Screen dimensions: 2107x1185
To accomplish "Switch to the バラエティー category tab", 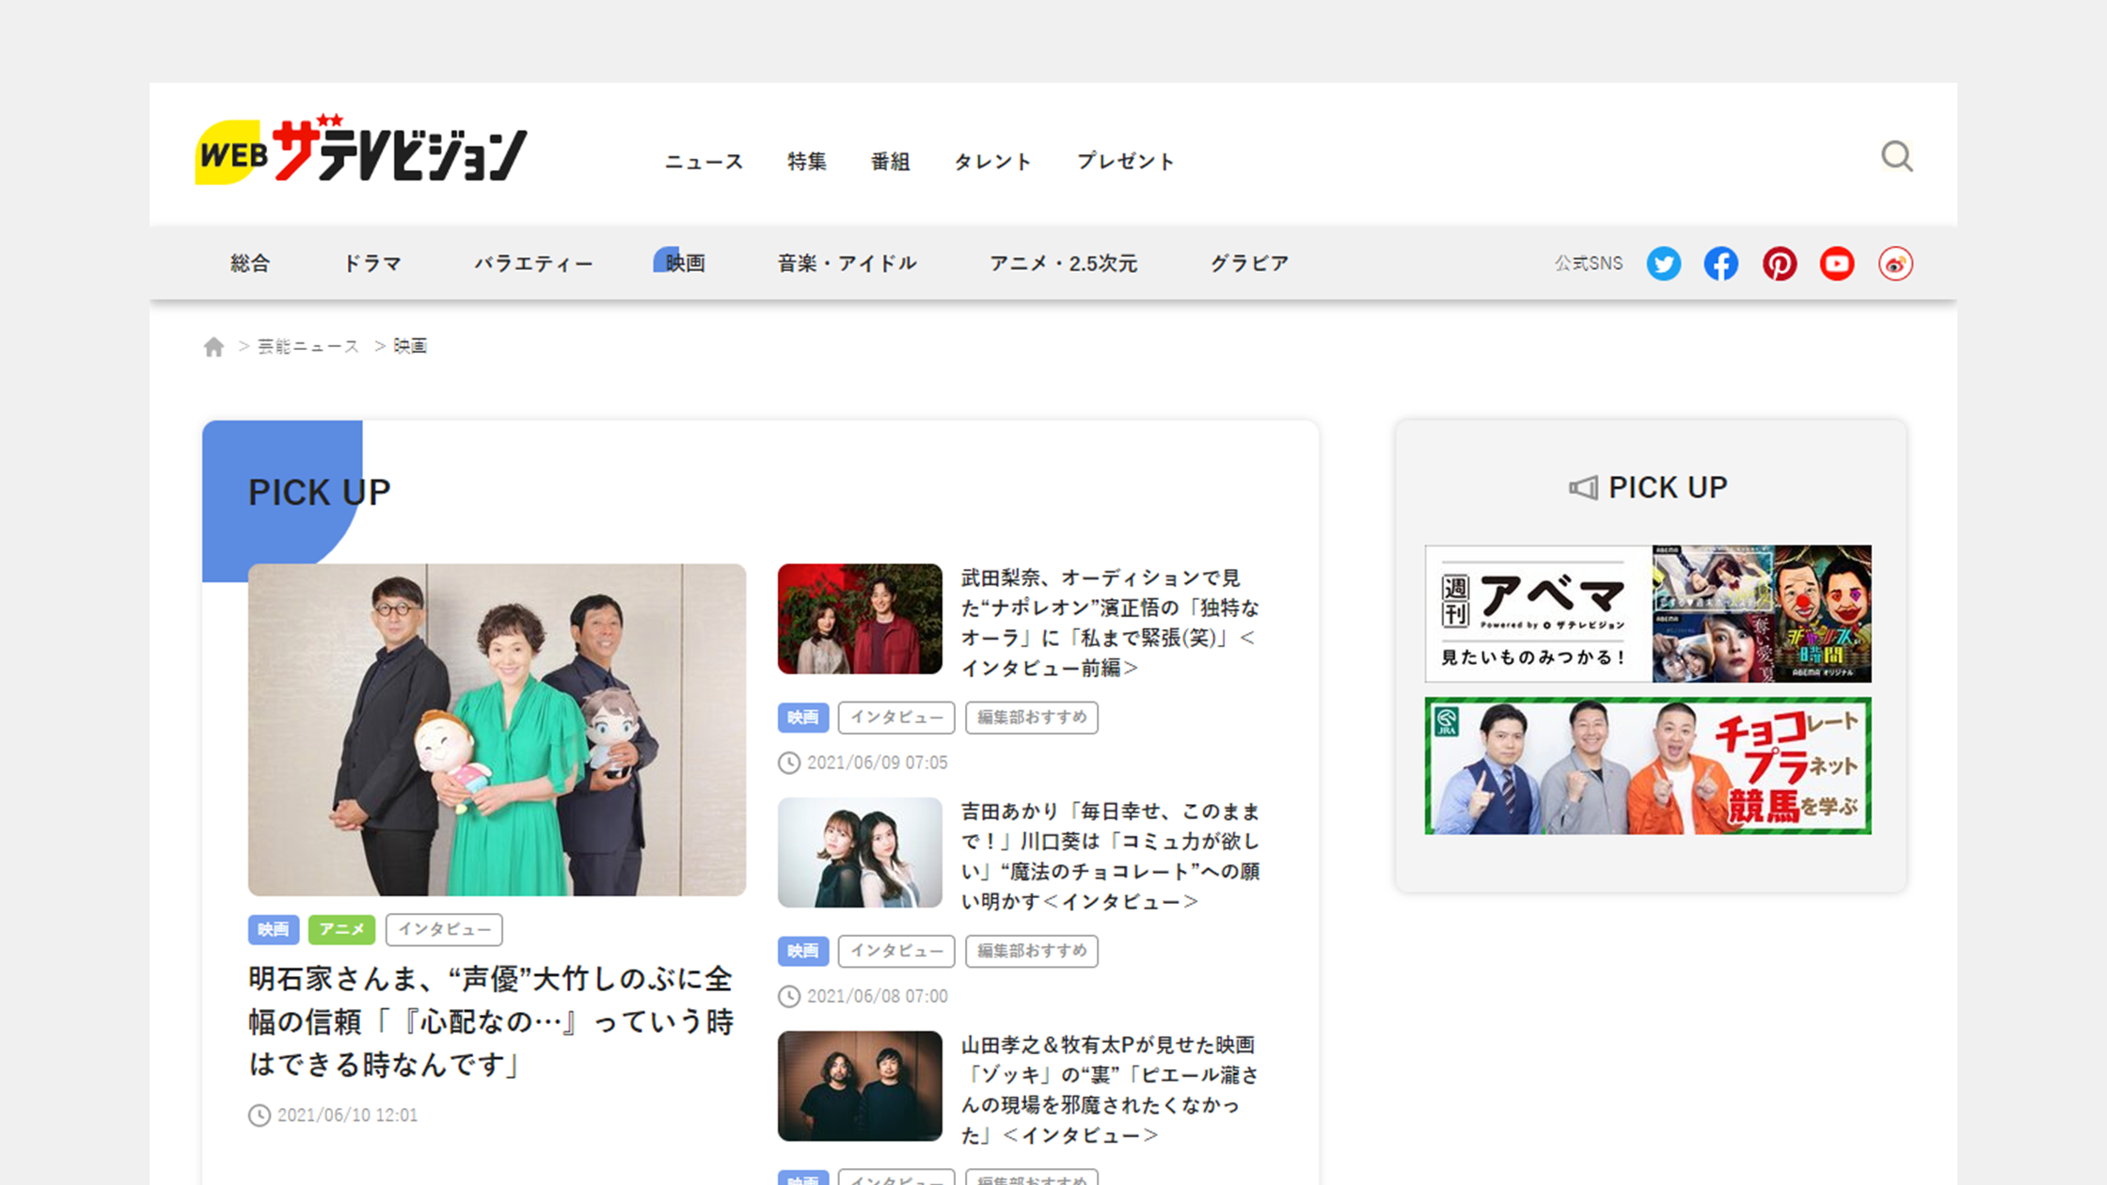I will coord(533,263).
